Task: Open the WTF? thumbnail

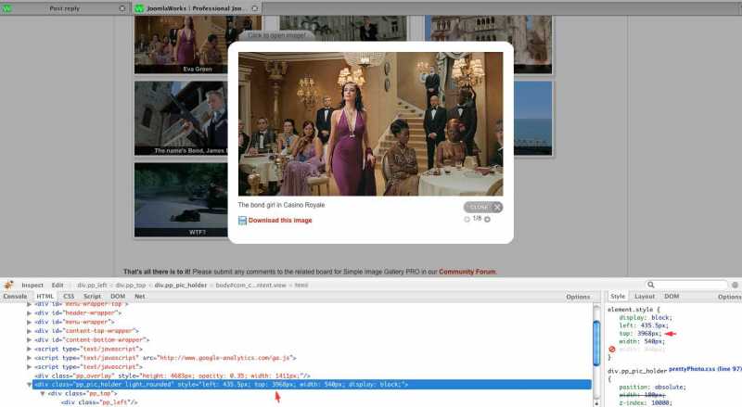Action: click(181, 199)
